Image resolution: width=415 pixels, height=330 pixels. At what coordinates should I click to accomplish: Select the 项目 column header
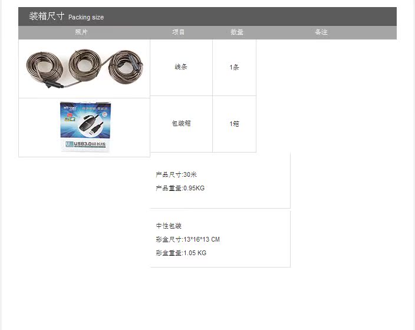pos(178,32)
